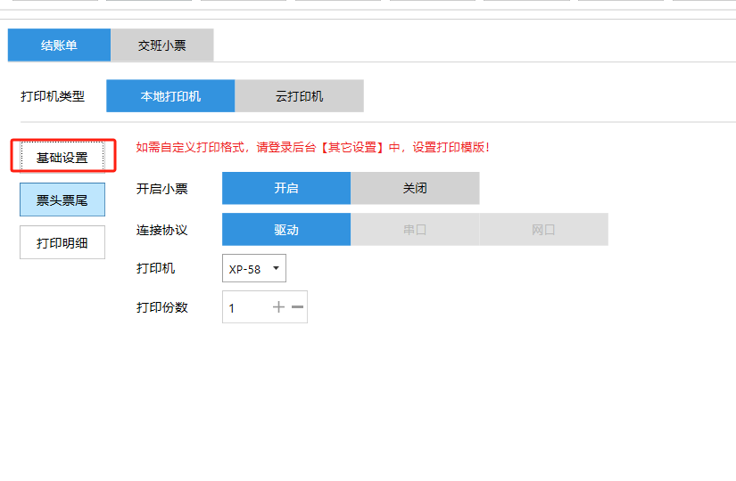Screen dimensions: 736x481
Task: Switch to the 结账单 tab
Action: [x=59, y=45]
